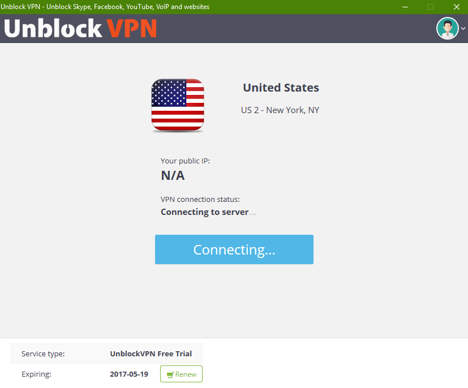Click the Renew button

pyautogui.click(x=181, y=374)
